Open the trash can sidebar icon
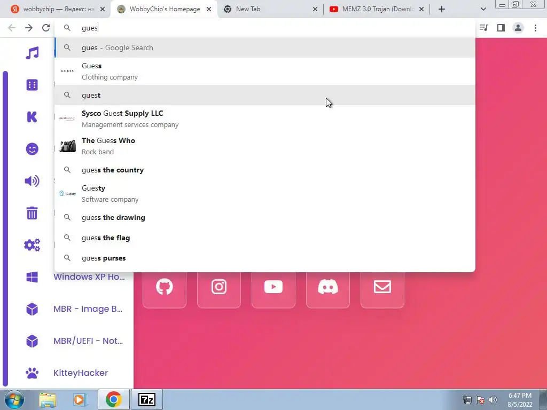 click(32, 213)
